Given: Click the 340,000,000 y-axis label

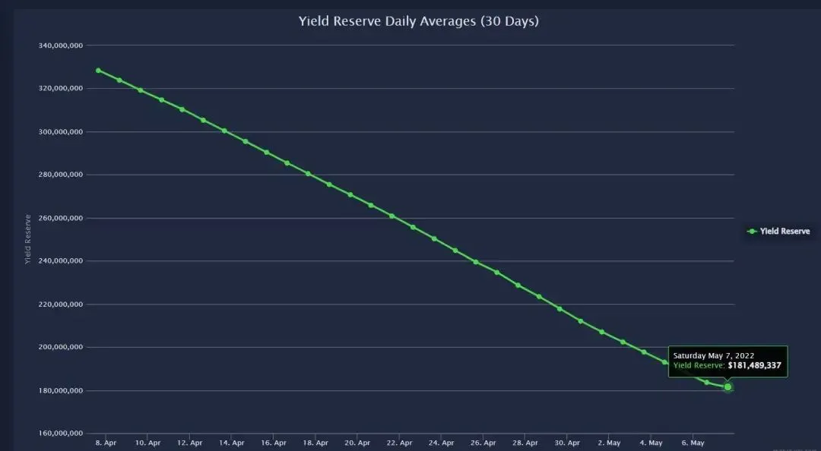Looking at the screenshot, I should coord(61,46).
